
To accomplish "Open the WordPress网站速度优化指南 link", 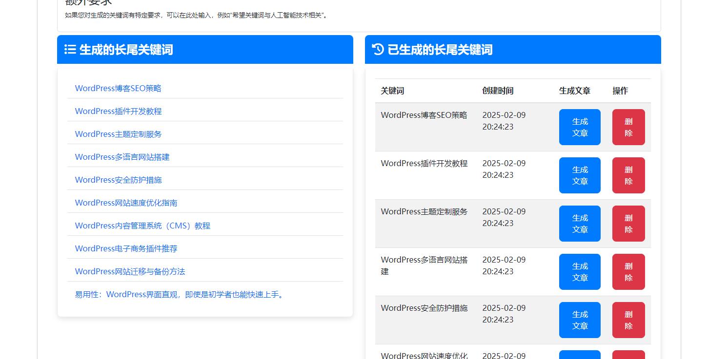I will pos(126,203).
